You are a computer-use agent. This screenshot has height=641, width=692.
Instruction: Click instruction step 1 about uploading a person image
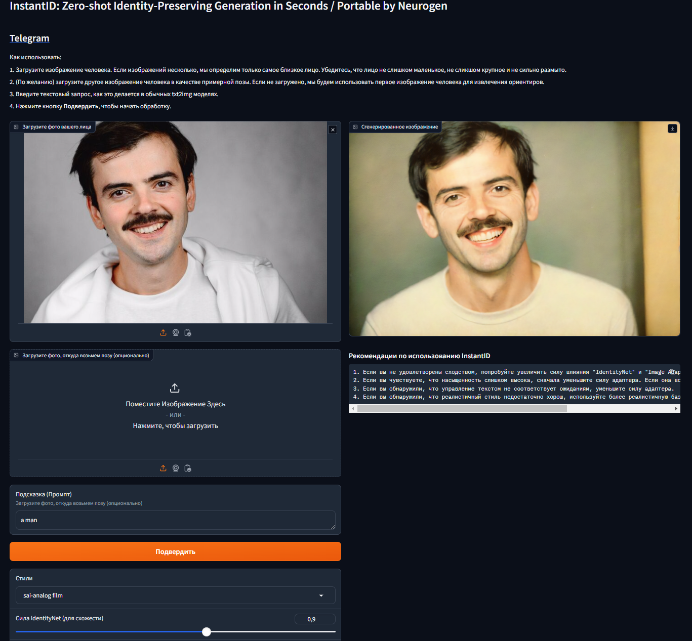288,70
